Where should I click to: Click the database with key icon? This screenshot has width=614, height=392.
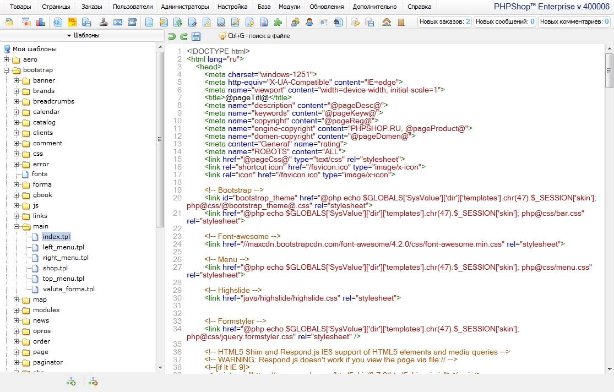coord(355,23)
